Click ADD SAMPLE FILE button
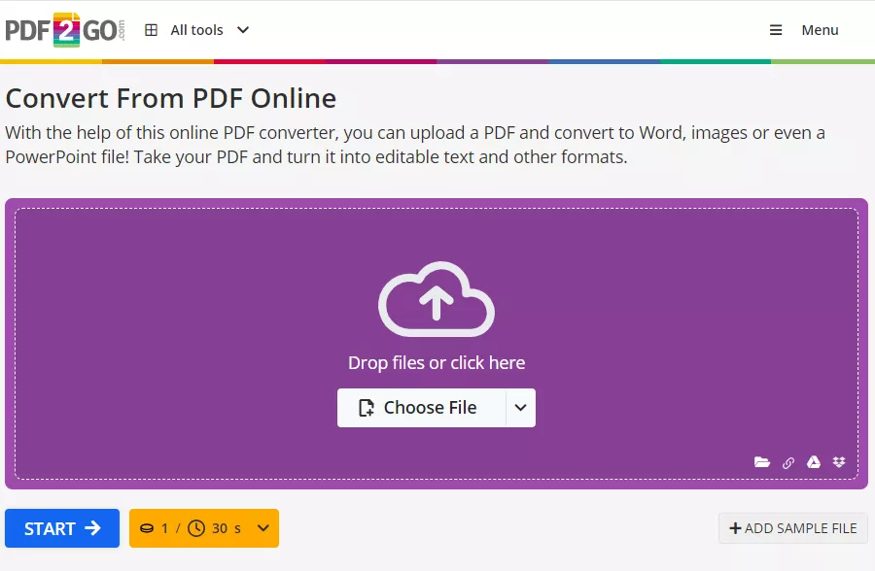 tap(793, 528)
